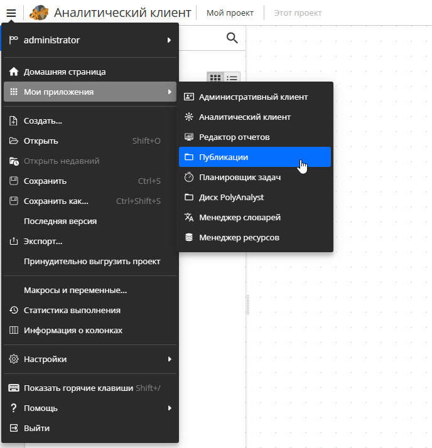Image resolution: width=432 pixels, height=448 pixels.
Task: Open Менеджер ресурсов
Action: coord(255,237)
